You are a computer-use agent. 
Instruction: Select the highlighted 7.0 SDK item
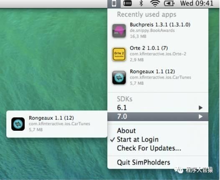[x=158, y=117]
